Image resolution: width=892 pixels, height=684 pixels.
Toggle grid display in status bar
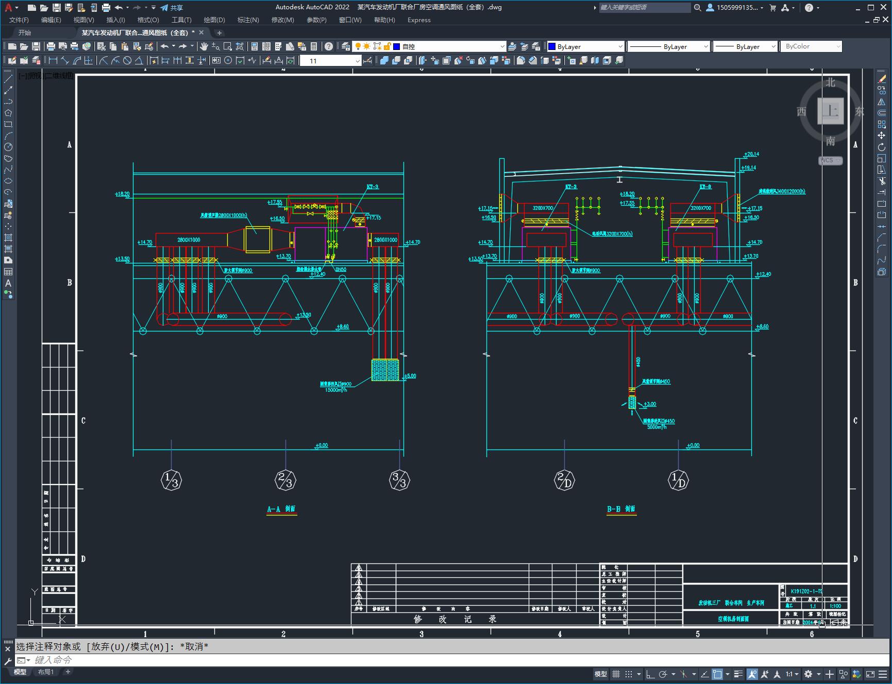(x=616, y=674)
